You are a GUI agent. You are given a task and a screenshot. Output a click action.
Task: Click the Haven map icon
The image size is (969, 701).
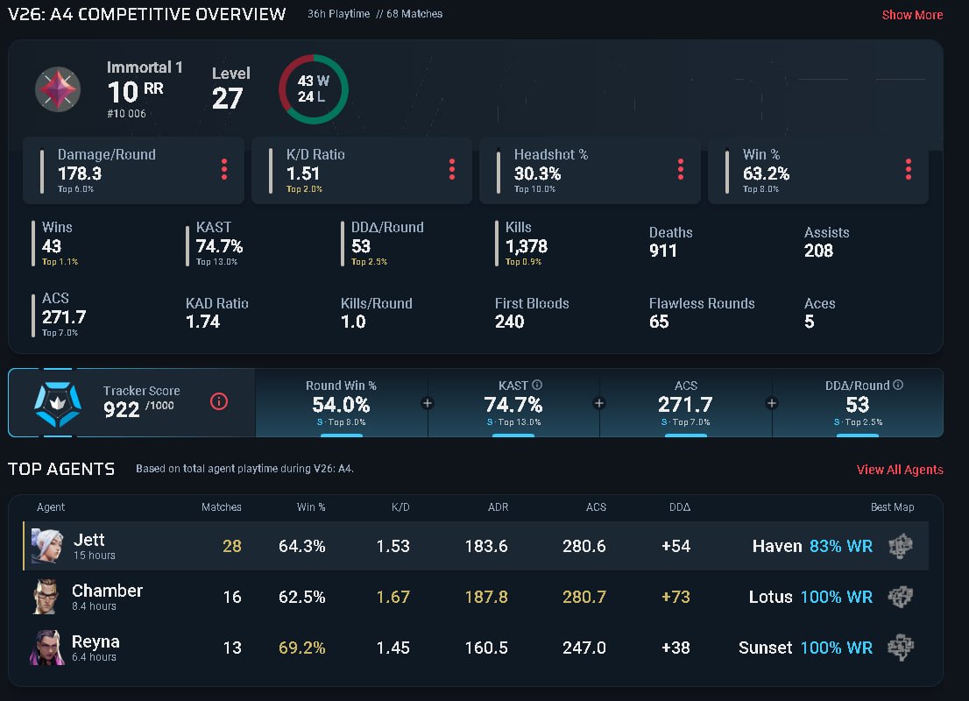click(901, 546)
